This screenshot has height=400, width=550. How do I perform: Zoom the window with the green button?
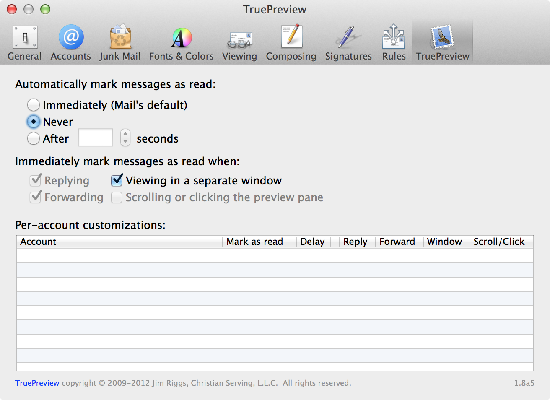click(x=45, y=9)
